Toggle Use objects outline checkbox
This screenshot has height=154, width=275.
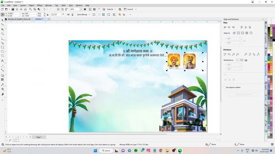coord(224,87)
